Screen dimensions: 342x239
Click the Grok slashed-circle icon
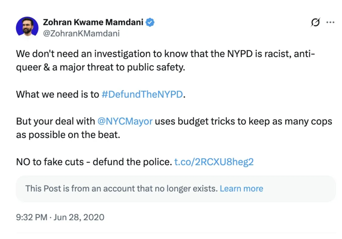pyautogui.click(x=316, y=22)
